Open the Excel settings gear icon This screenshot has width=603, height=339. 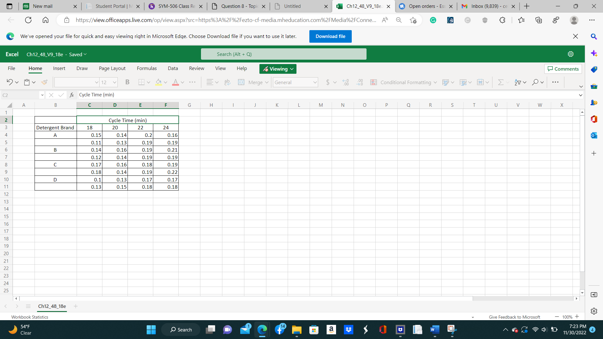tap(571, 54)
